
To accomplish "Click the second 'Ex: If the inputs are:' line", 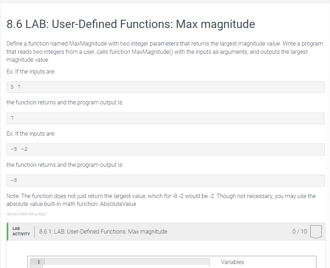I will (31, 134).
